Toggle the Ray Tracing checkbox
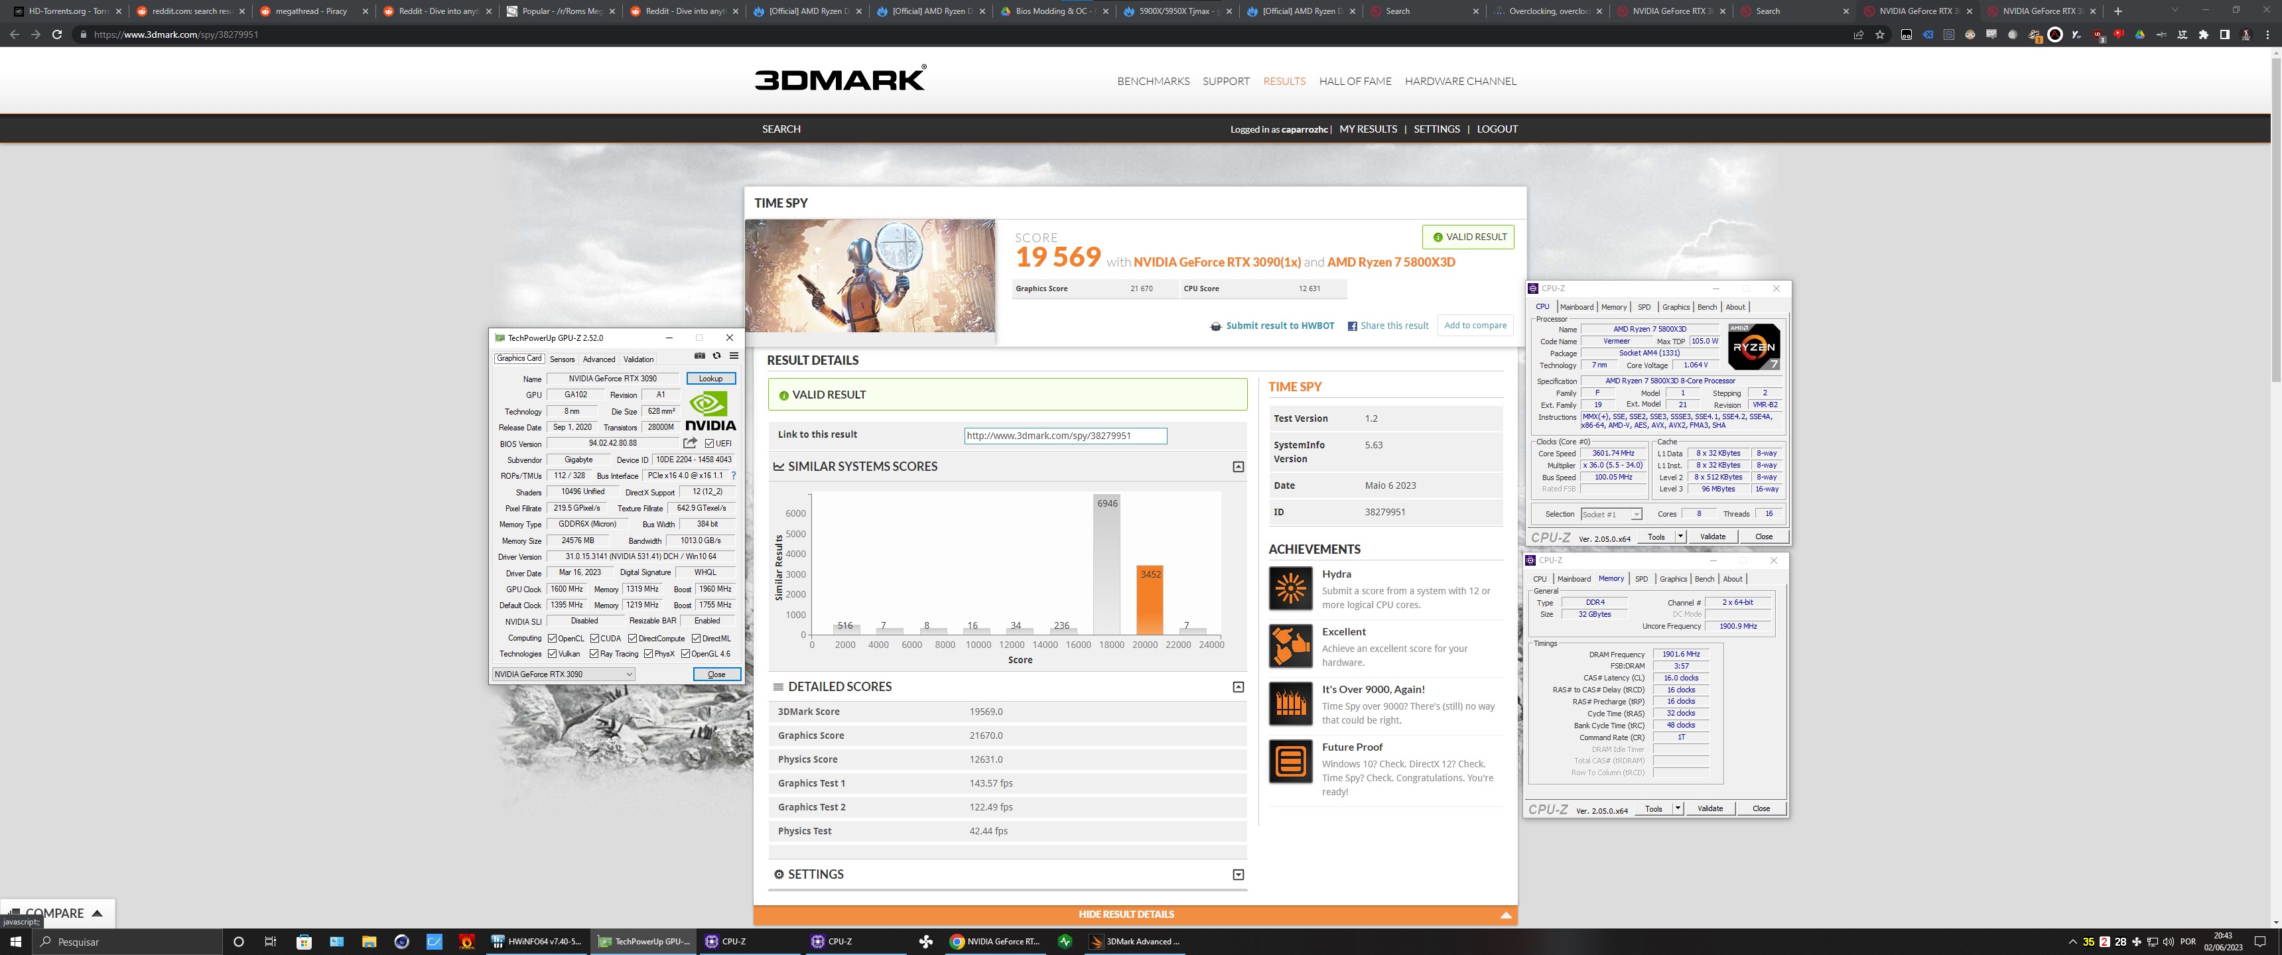Viewport: 2282px width, 955px height. [594, 654]
